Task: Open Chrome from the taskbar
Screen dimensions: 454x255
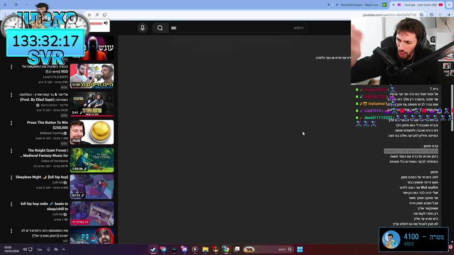Action: click(x=226, y=249)
